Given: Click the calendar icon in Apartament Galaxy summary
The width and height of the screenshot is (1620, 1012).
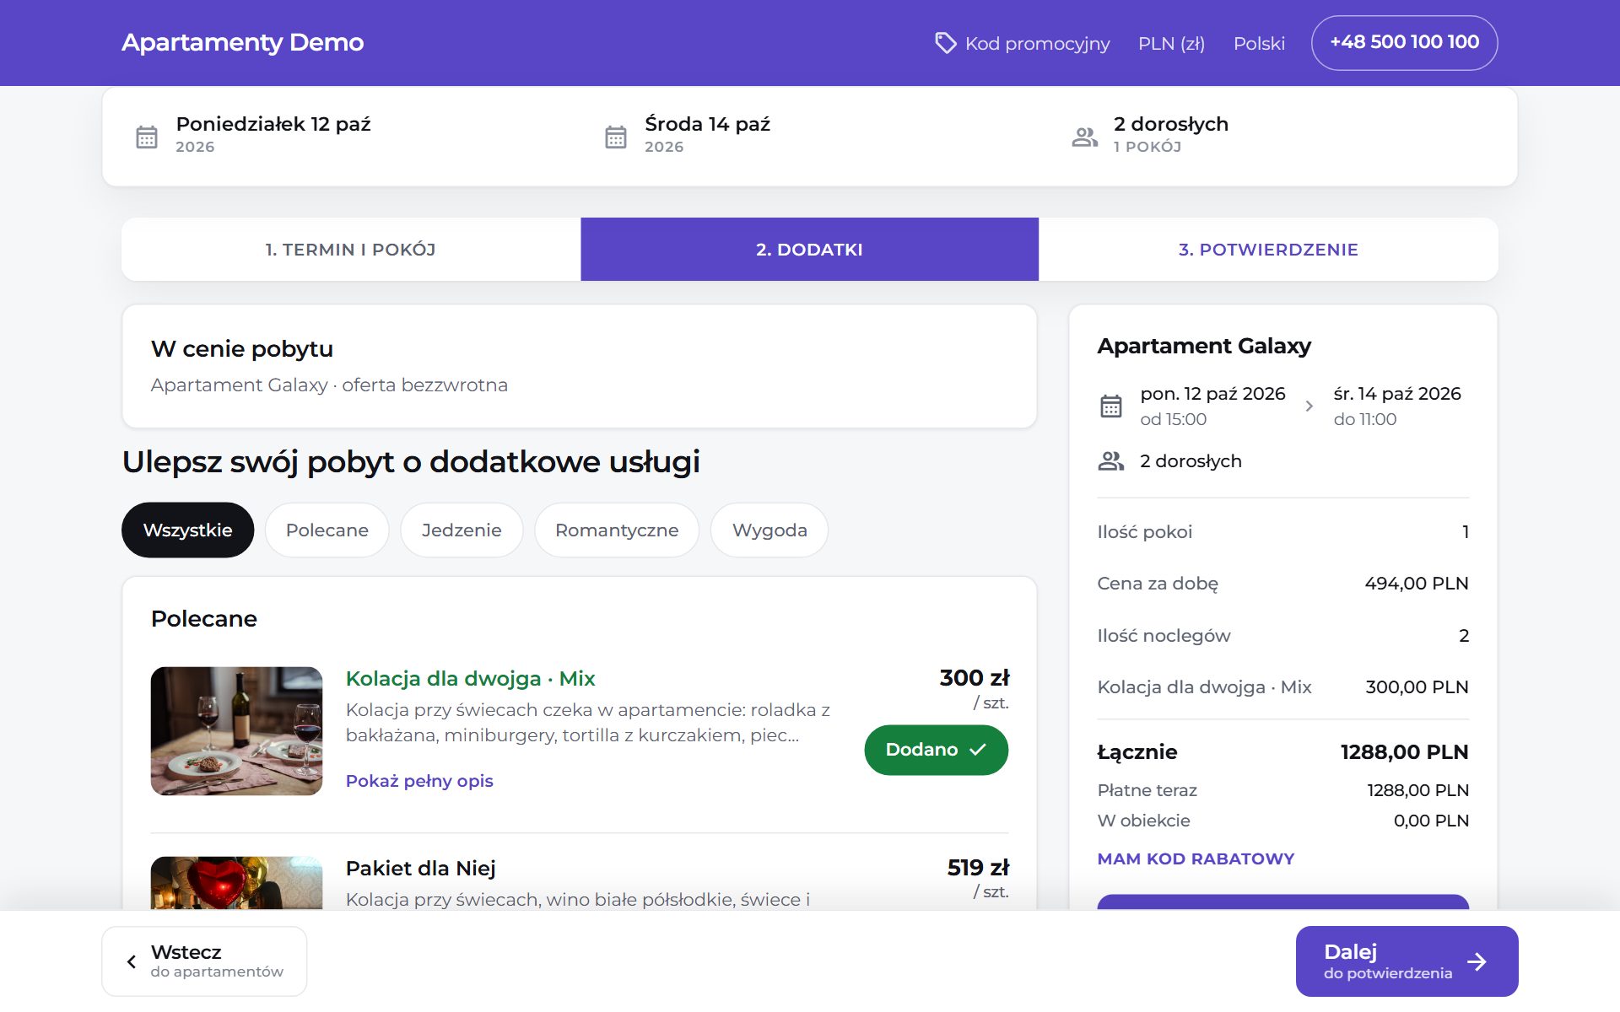Looking at the screenshot, I should [1111, 406].
